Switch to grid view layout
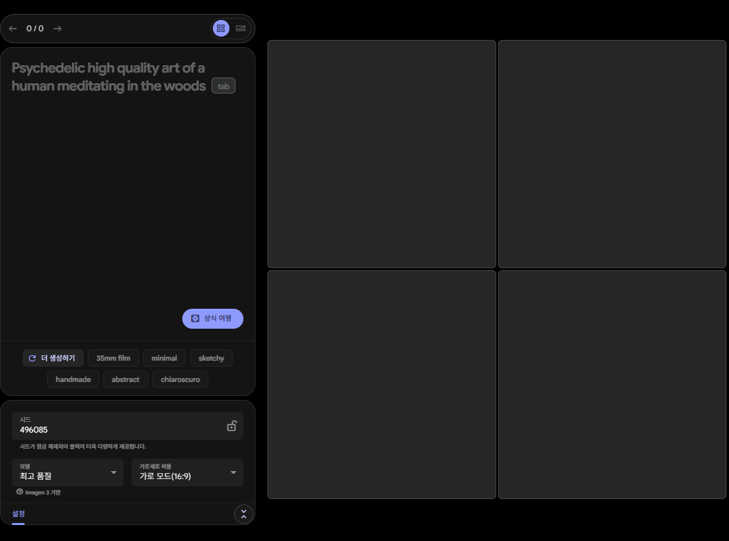The image size is (729, 541). [221, 29]
